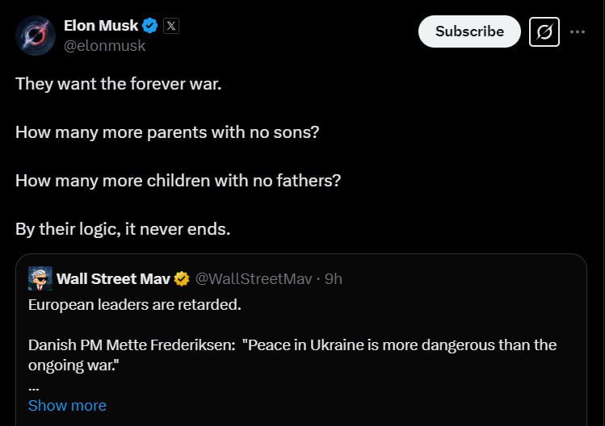Open the Wall Street Mav display name
605x426 pixels.
click(113, 279)
